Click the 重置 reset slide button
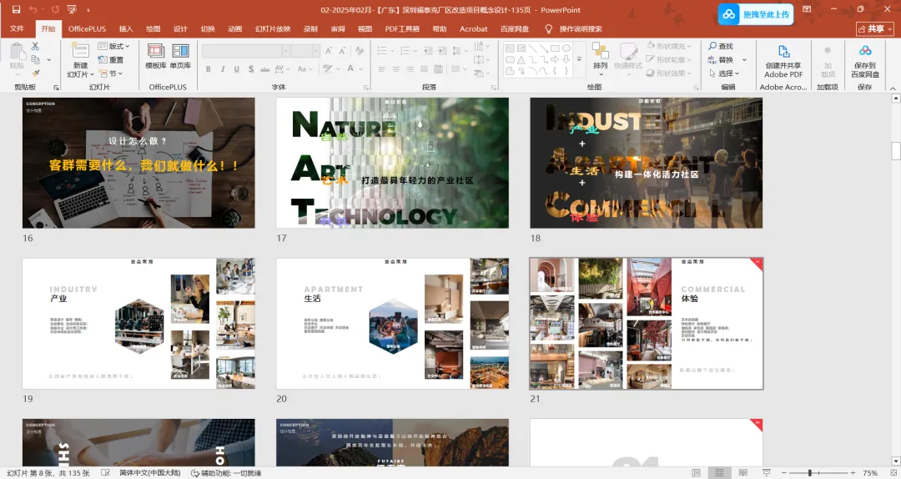The image size is (901, 479). pos(111,59)
